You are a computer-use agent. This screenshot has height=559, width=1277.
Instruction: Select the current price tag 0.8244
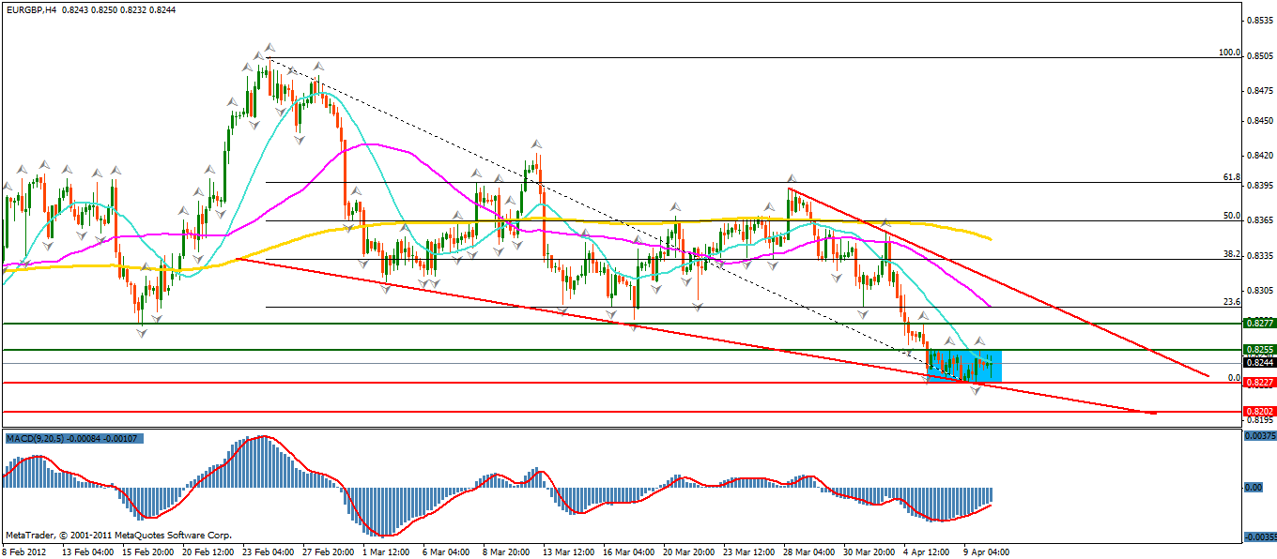tap(1258, 362)
